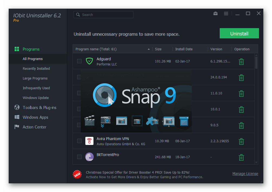
Task: Click the BitTorrentPro size "241.68 MB"
Action: click(163, 157)
